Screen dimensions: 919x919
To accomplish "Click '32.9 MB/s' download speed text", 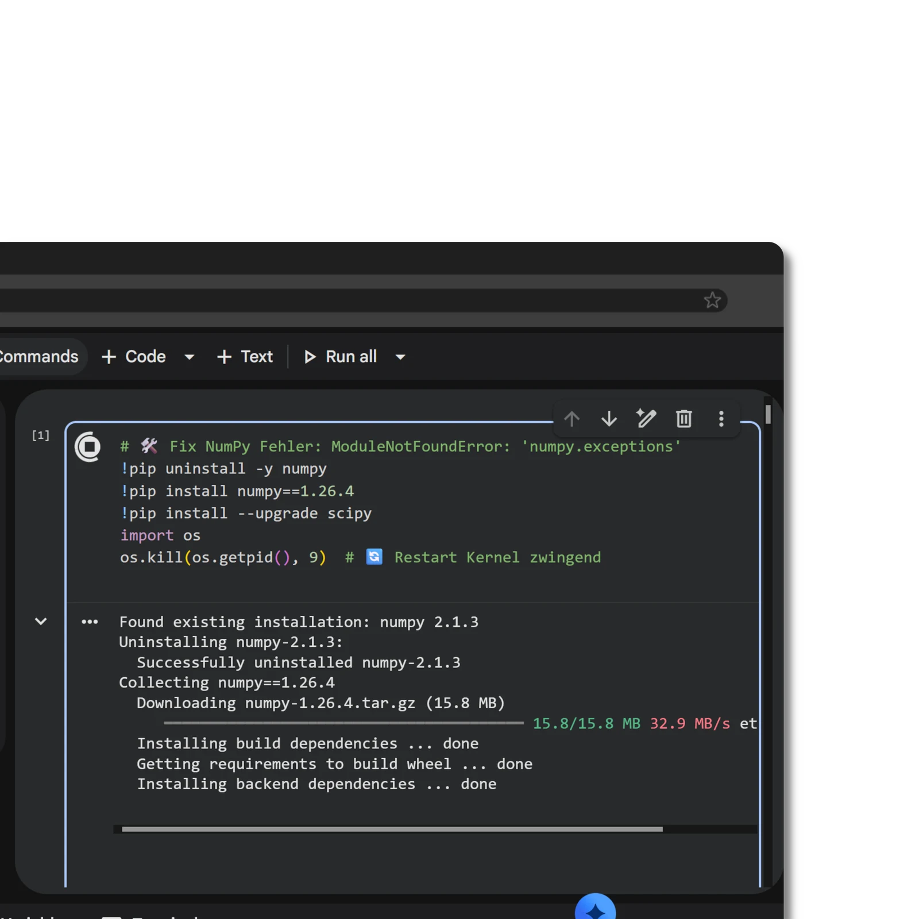I will tap(690, 723).
